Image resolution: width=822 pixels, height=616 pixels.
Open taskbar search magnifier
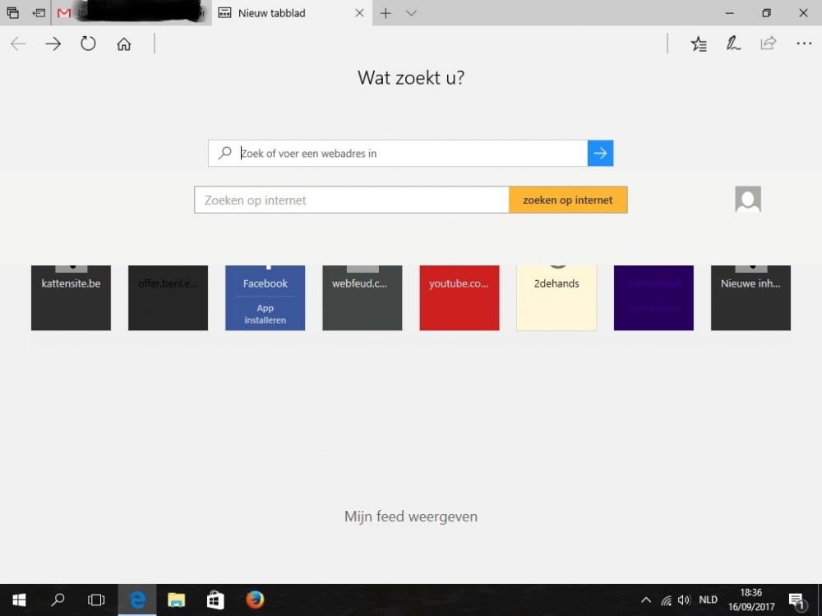tap(58, 600)
